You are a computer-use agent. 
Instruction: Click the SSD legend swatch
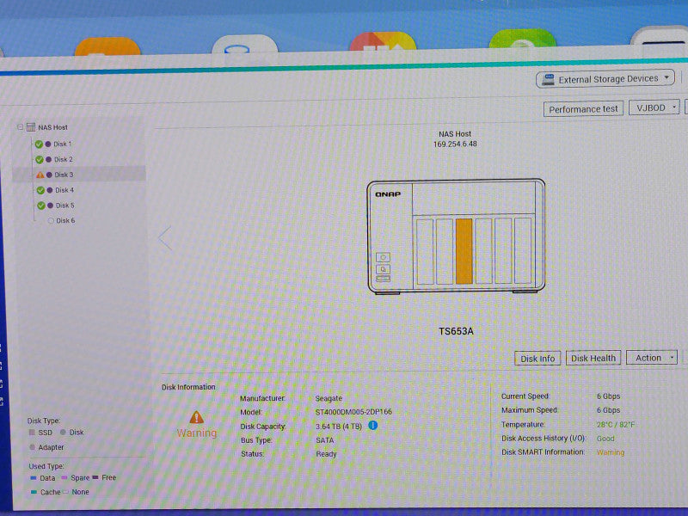pyautogui.click(x=32, y=433)
